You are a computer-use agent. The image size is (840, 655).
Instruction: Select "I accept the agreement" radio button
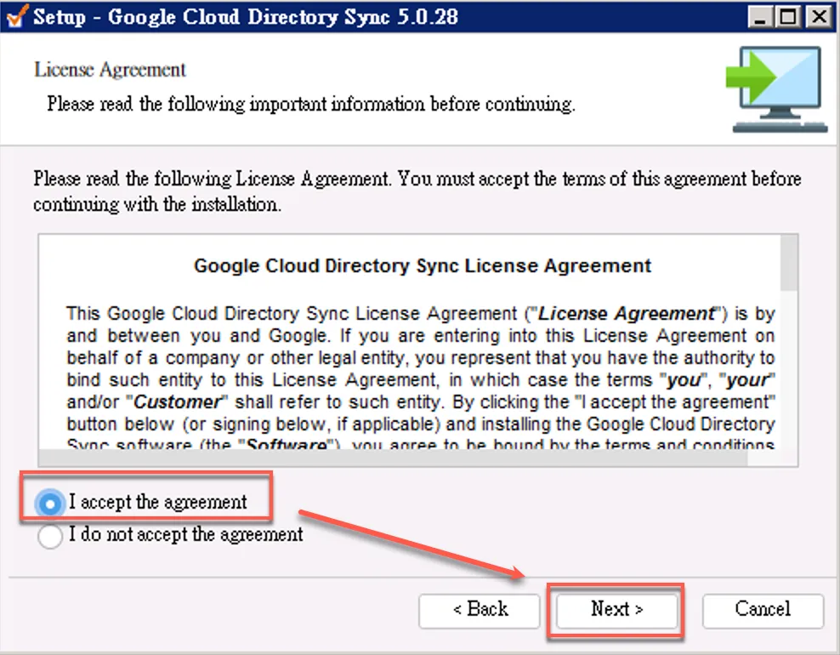coord(50,504)
